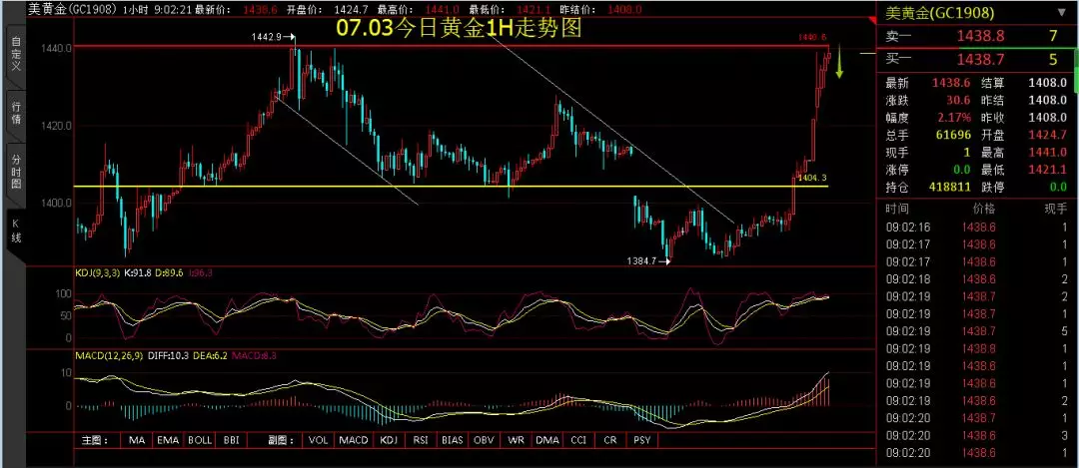
Task: Apply the MA main chart indicator
Action: tap(136, 440)
